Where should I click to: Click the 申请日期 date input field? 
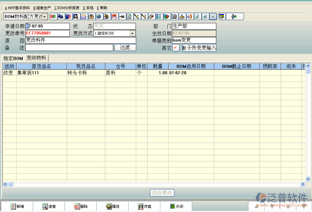coord(47,26)
